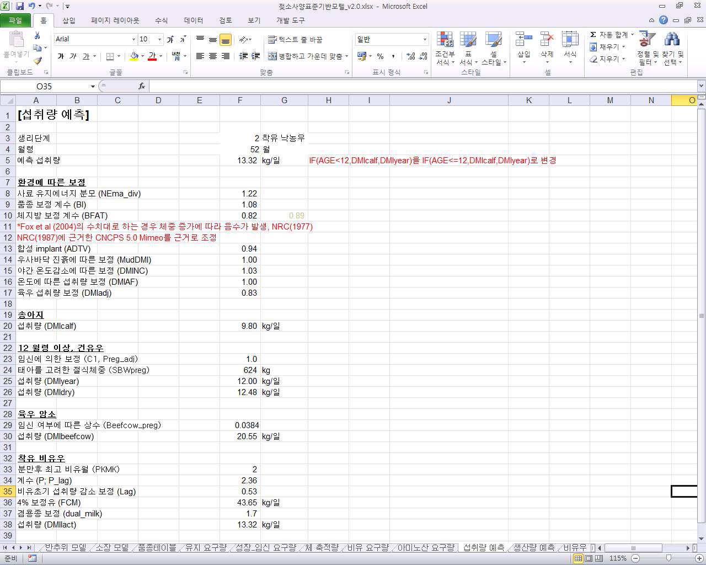Switch to Page Layout view icon
The height and width of the screenshot is (565, 706).
589,558
